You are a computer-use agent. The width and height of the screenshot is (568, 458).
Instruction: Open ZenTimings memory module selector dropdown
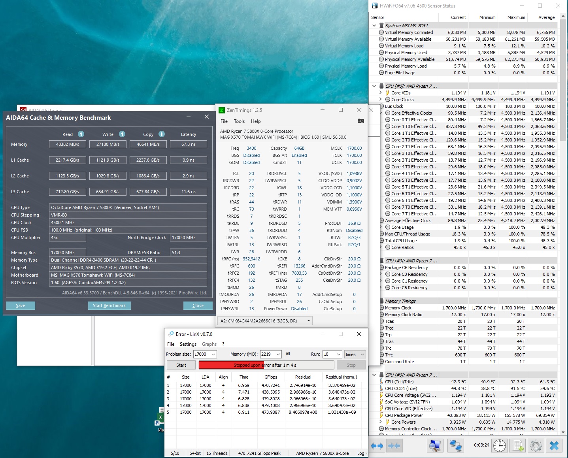click(x=265, y=321)
